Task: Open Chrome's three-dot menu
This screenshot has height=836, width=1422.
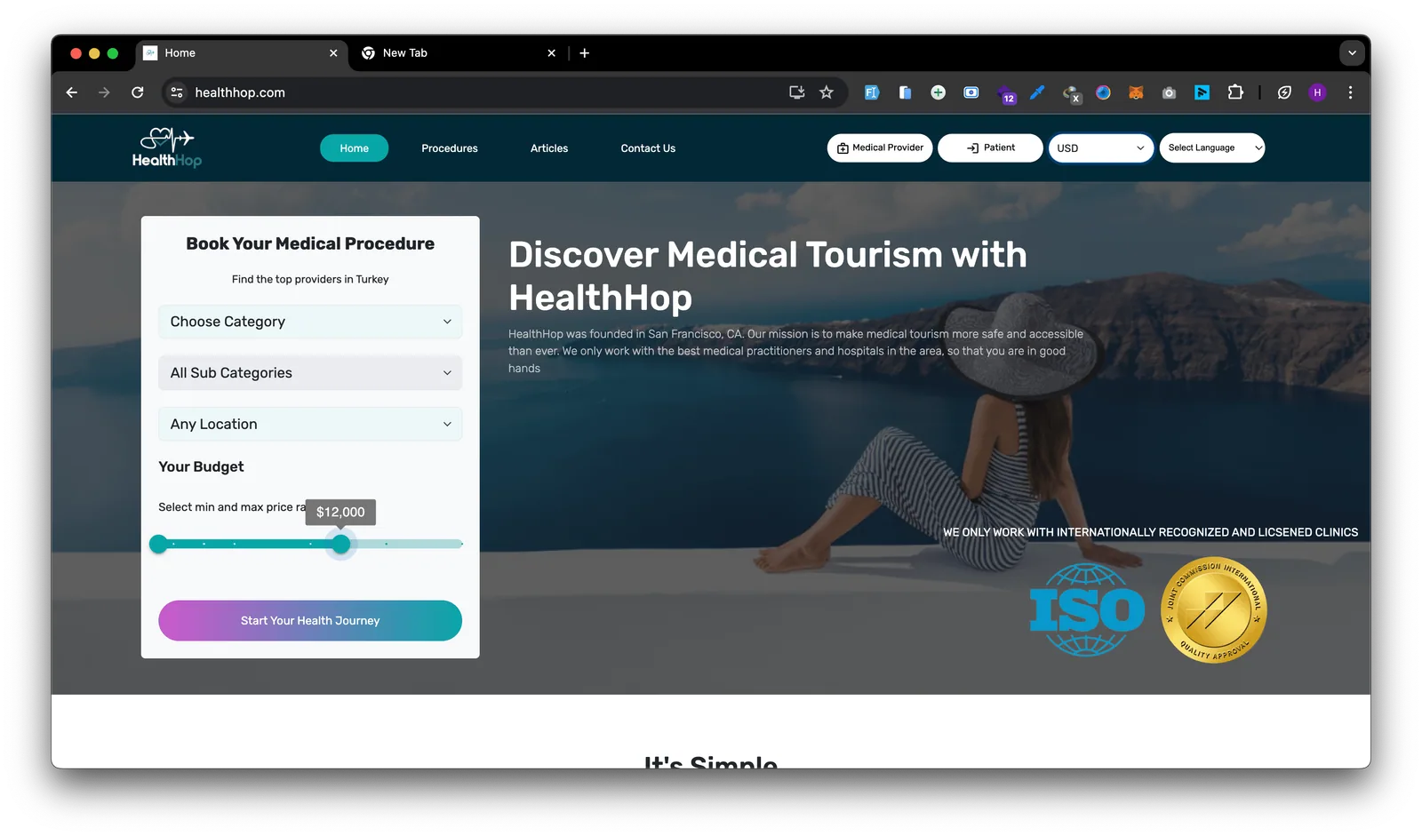Action: tap(1350, 92)
